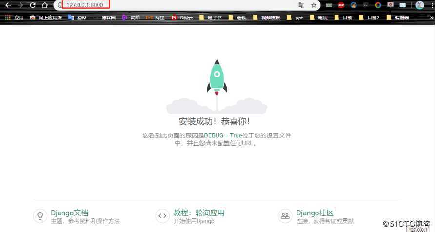Viewport: 435px width, 232px height.
Task: Click the lightbulb icon beside Django文档
Action: click(x=40, y=216)
